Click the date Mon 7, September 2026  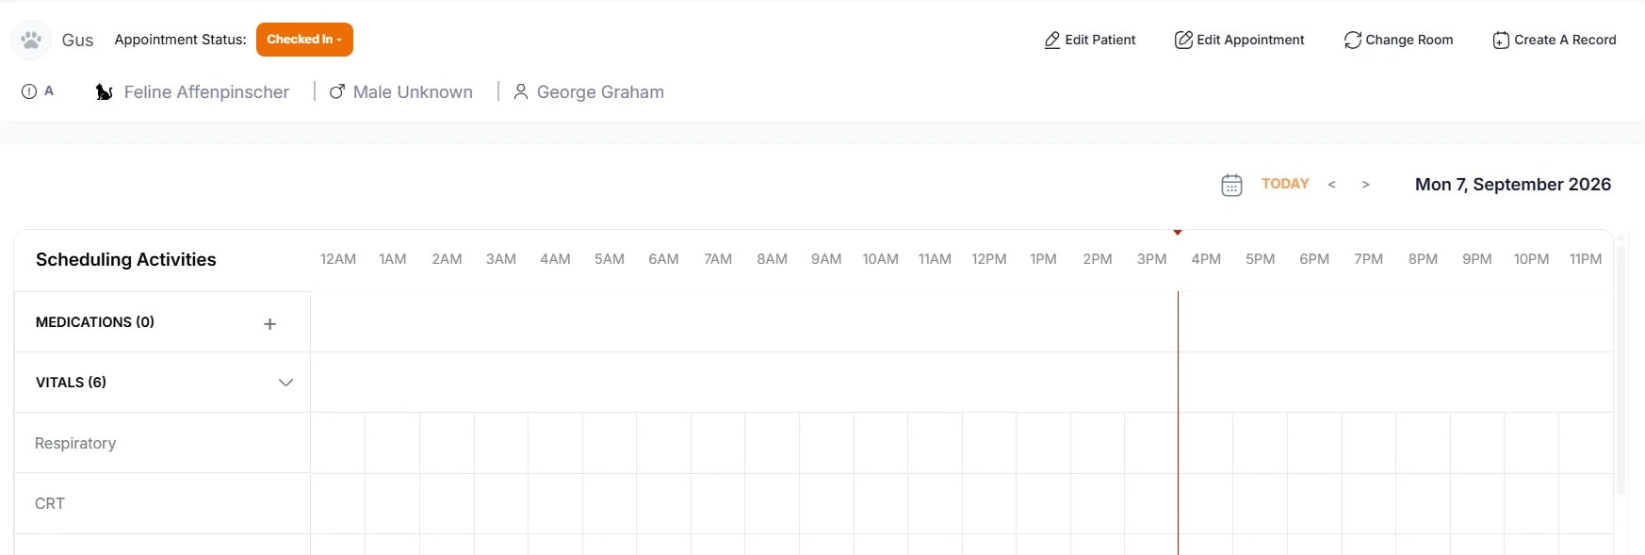point(1513,185)
